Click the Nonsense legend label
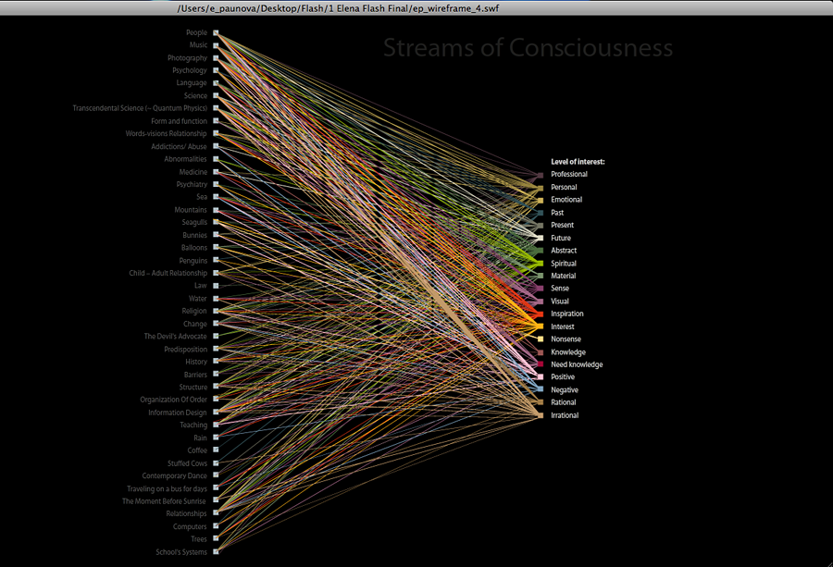The image size is (833, 567). pyautogui.click(x=566, y=339)
